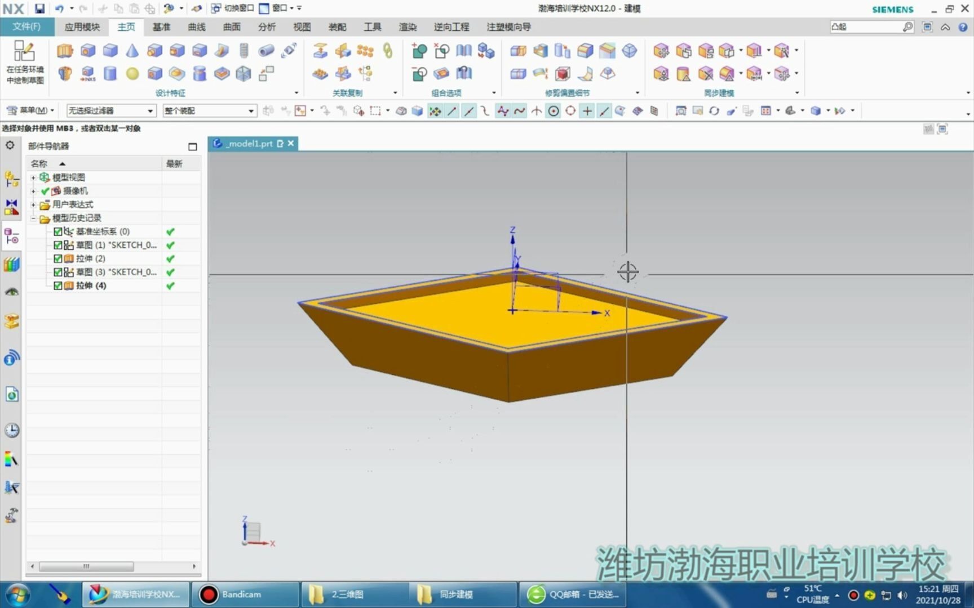Select the Sphere (球) primitive tool
974x608 pixels.
tap(132, 73)
